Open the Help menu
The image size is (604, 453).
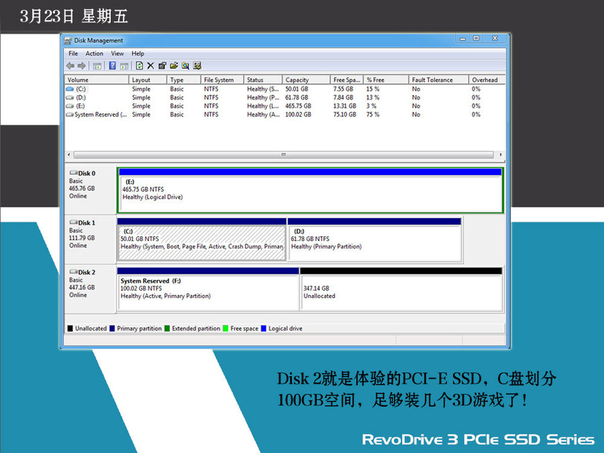138,54
